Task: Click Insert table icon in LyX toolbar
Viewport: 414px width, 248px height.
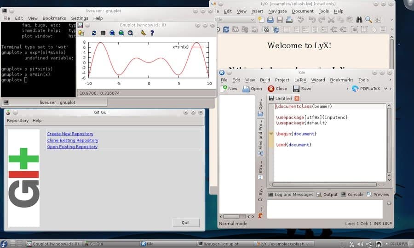Action: click(x=364, y=29)
